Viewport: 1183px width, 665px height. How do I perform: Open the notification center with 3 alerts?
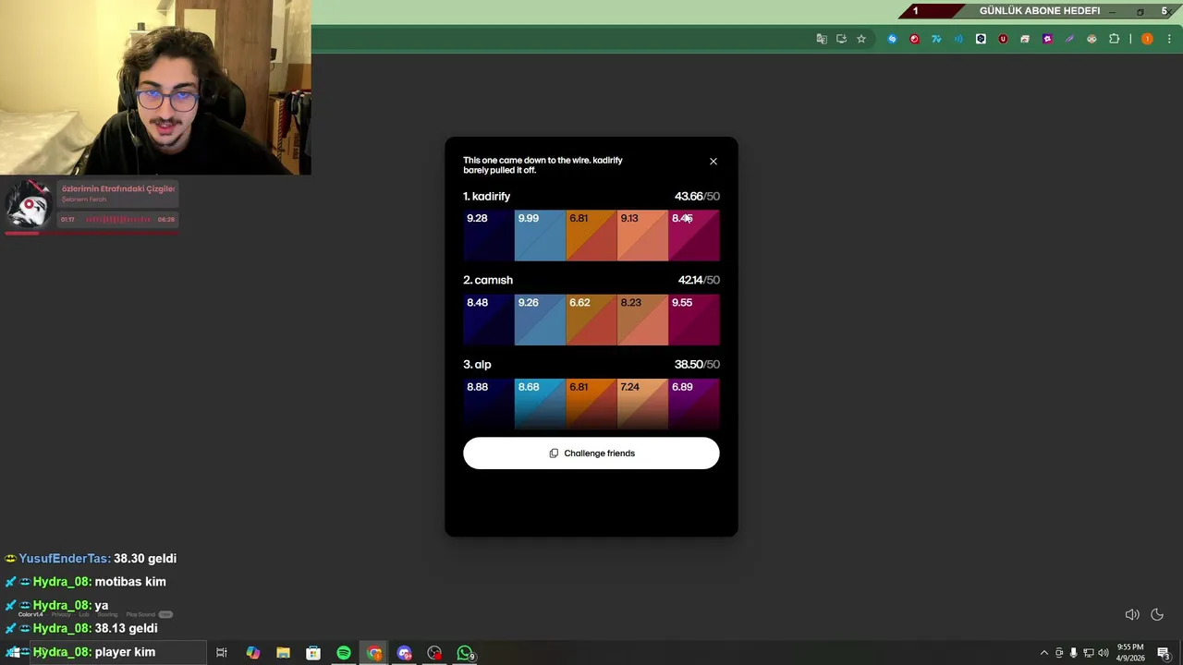pos(1164,653)
